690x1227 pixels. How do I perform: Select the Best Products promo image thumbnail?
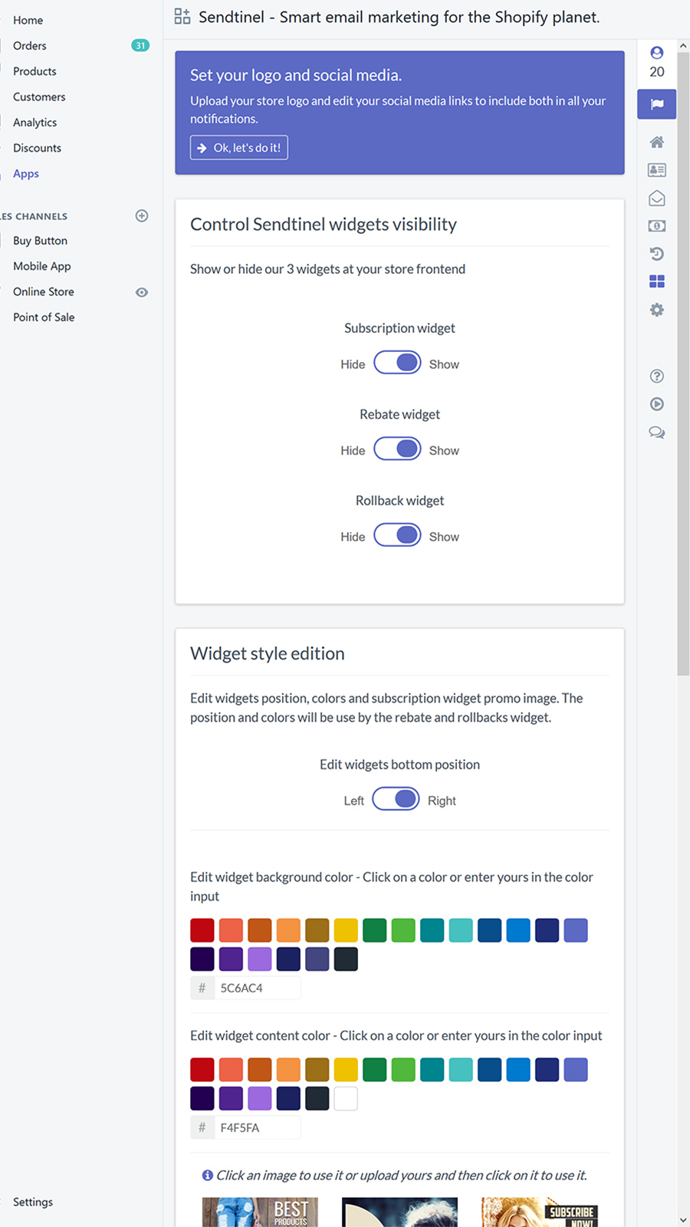260,1212
